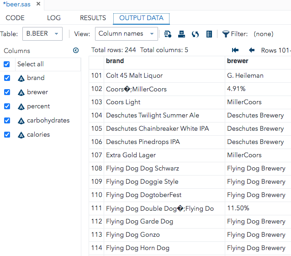Click the brewer column header
Screen dimensions: 291x256
click(x=238, y=61)
